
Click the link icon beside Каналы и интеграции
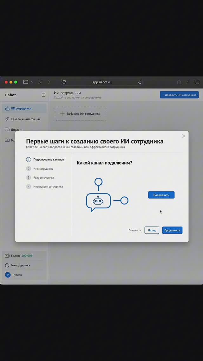click(x=7, y=119)
